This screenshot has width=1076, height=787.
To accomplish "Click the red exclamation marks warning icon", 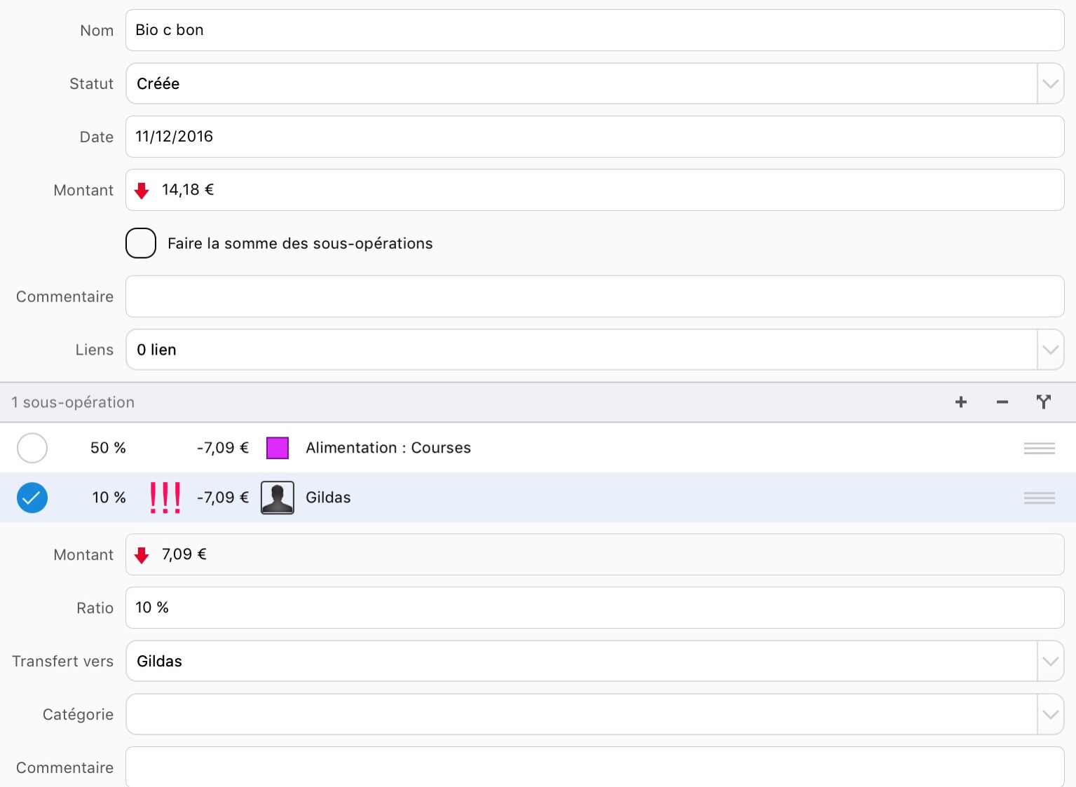I will (165, 498).
